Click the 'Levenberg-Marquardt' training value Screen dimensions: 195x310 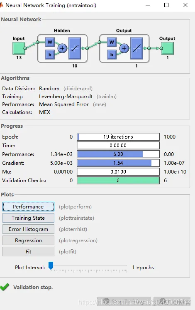coord(66,97)
